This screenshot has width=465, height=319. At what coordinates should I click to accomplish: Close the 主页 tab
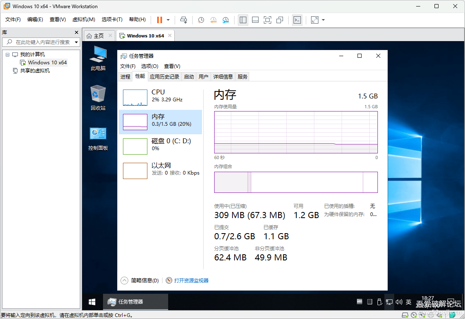click(x=110, y=35)
